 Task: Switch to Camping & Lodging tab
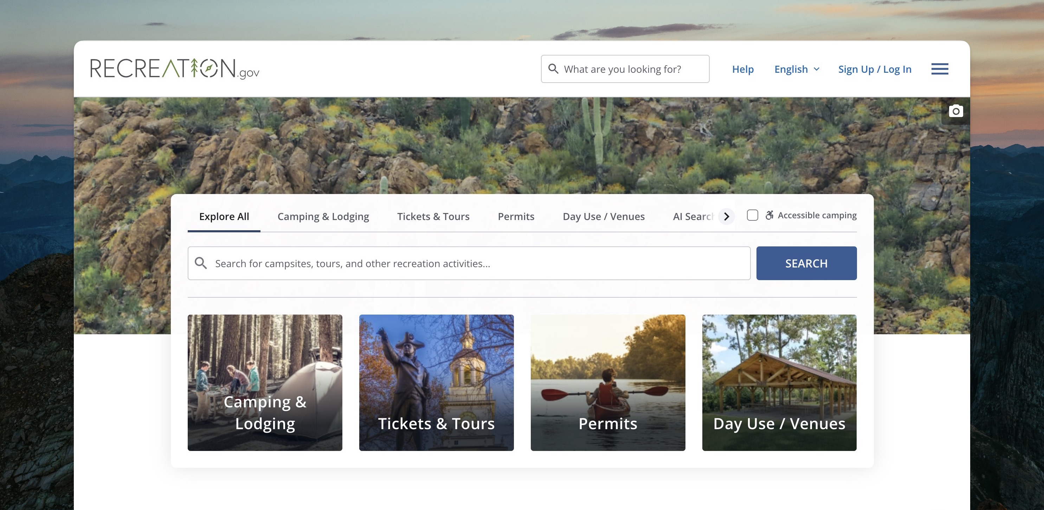point(323,216)
